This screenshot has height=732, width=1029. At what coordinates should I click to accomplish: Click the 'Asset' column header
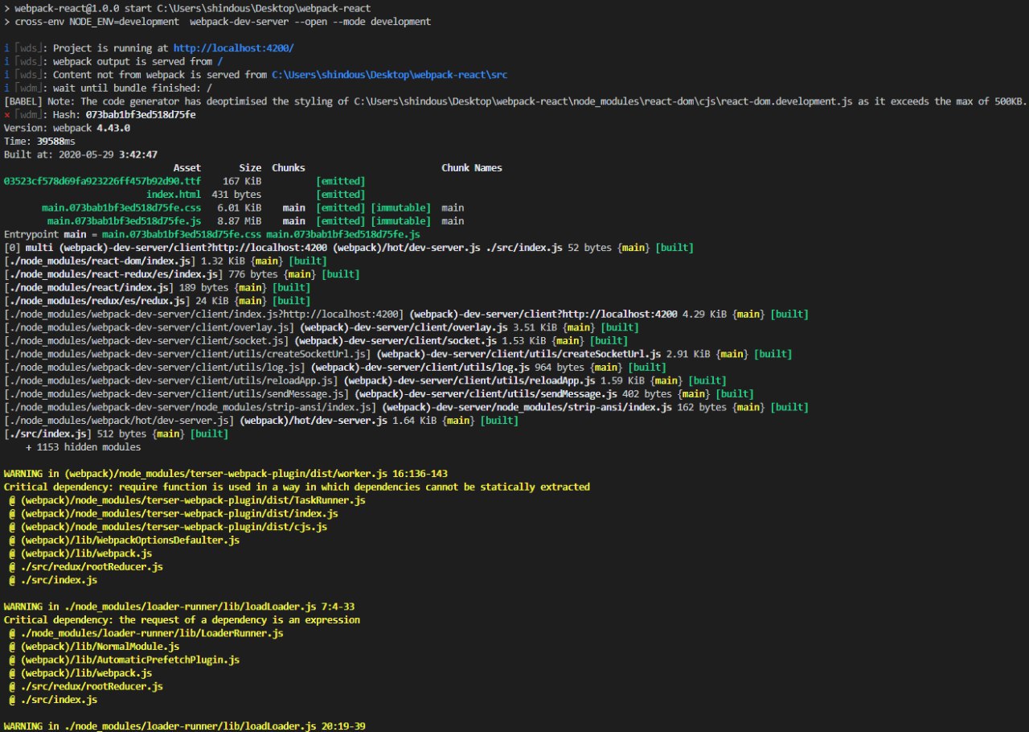tap(187, 168)
